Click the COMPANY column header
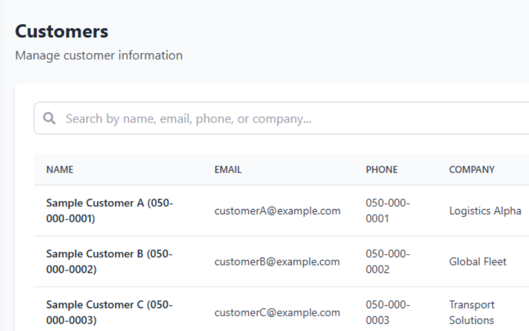This screenshot has height=331, width=529. point(472,170)
